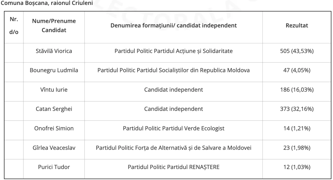
Task: Click the result 23 (1,98%)
Action: point(297,148)
